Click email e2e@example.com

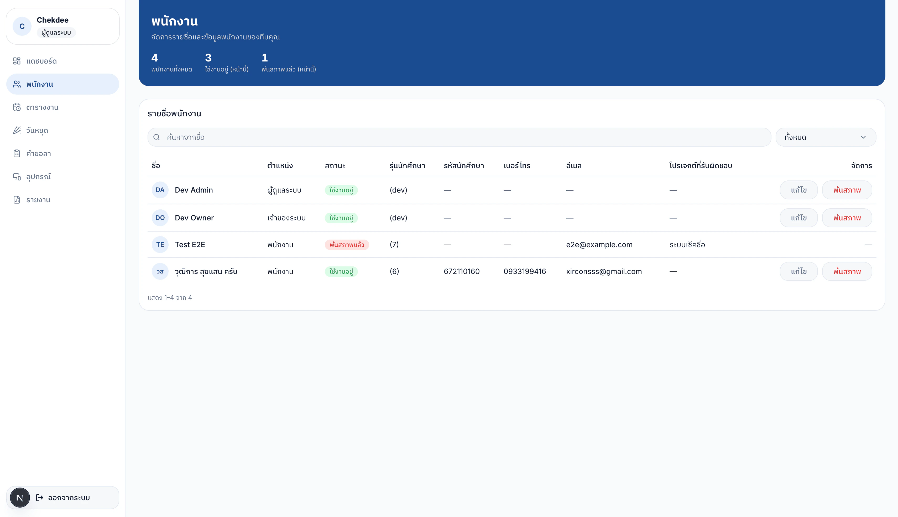599,245
